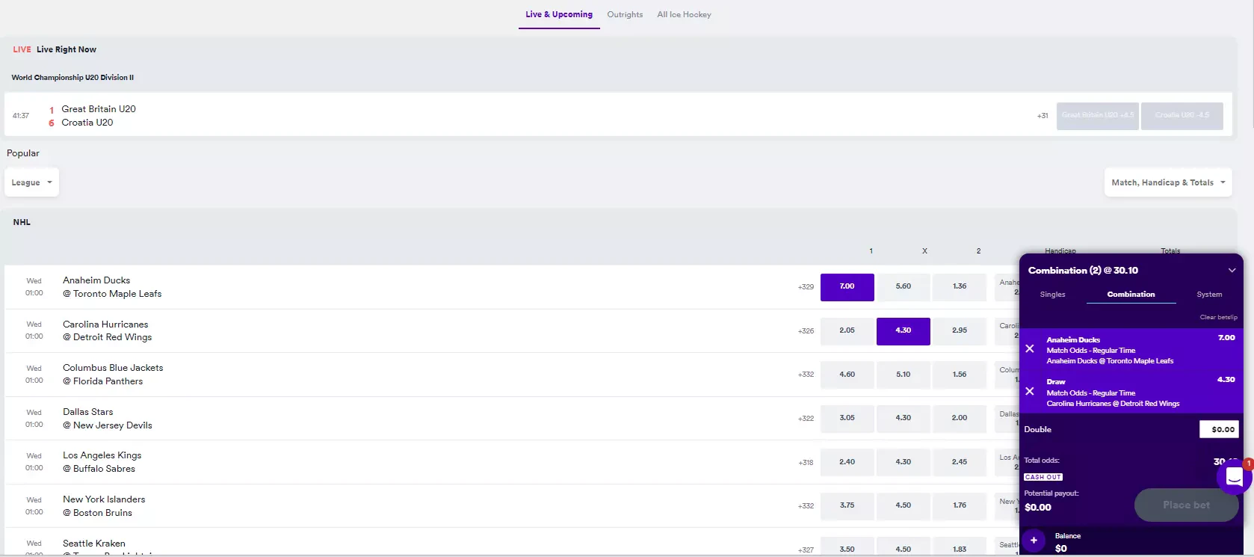Open Dallas Stars @ New Jersey Devils match
The height and width of the screenshot is (557, 1254).
[x=108, y=419]
